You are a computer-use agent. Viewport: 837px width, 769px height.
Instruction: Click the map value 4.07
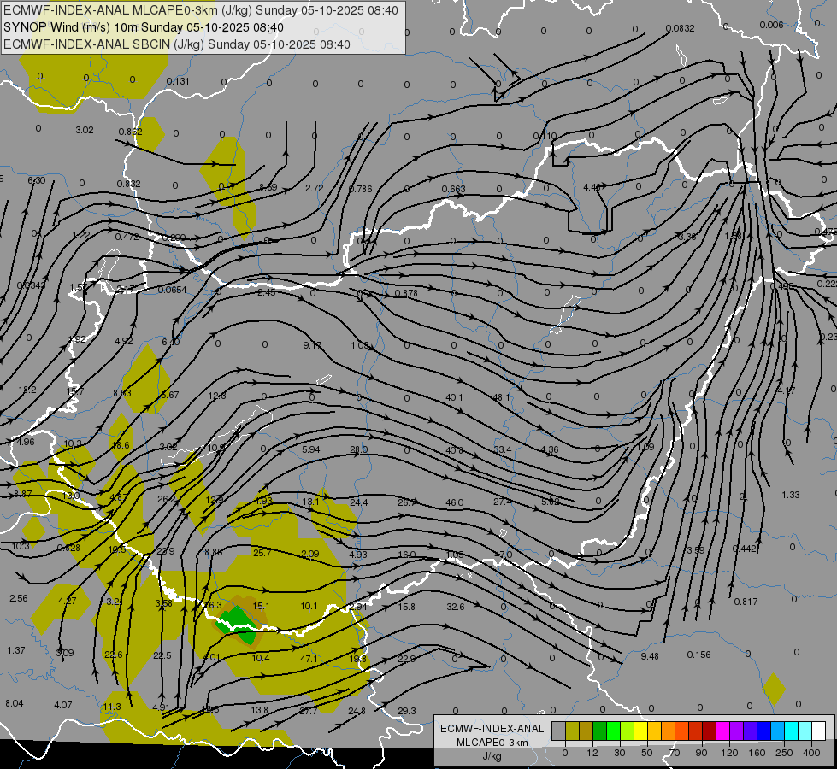tap(63, 706)
